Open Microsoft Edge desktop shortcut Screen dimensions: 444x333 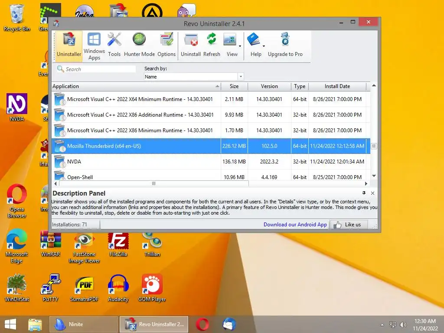17,246
